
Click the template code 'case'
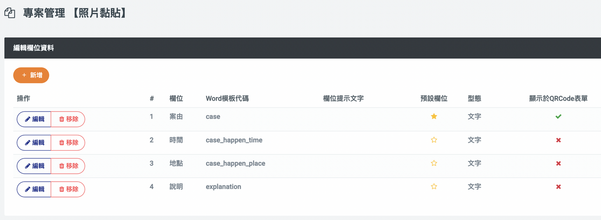pos(213,117)
